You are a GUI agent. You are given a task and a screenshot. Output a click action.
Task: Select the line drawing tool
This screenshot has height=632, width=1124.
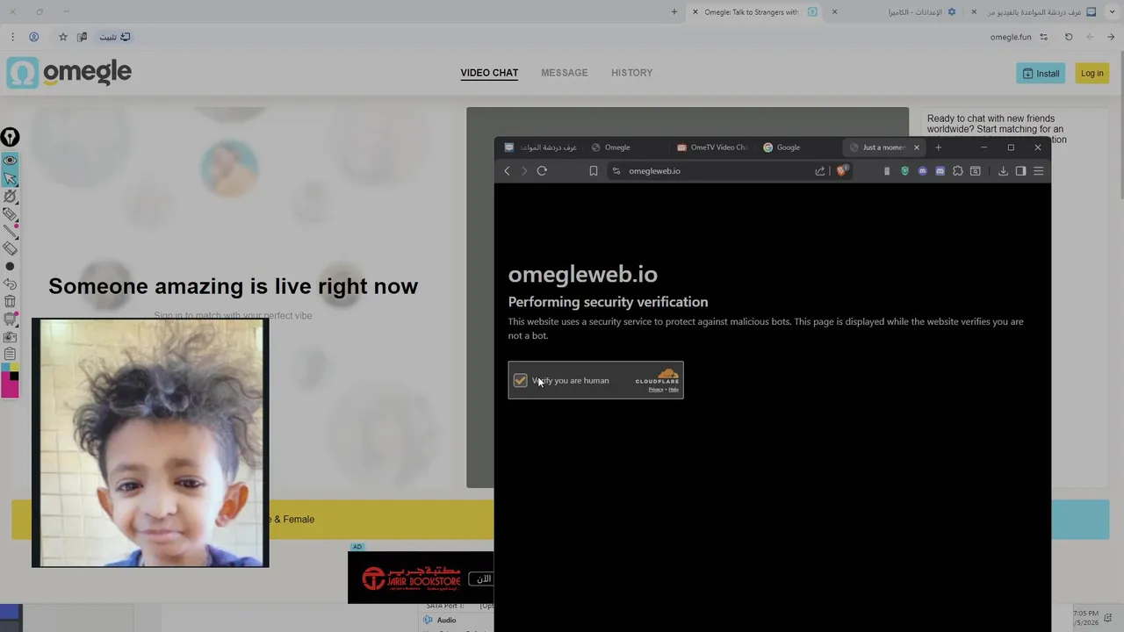pos(10,231)
